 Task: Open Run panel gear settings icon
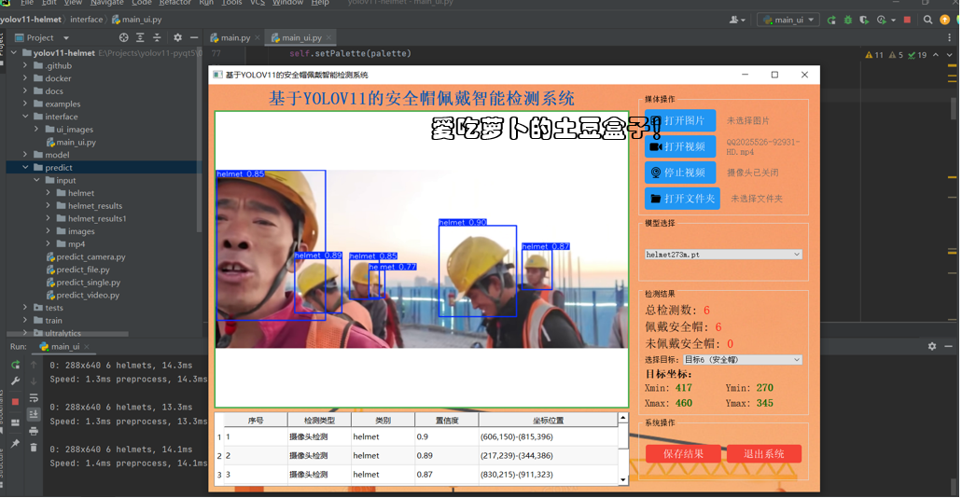click(x=932, y=347)
